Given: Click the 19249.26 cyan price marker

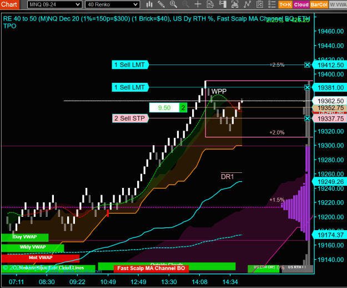Looking at the screenshot, I should (330, 182).
